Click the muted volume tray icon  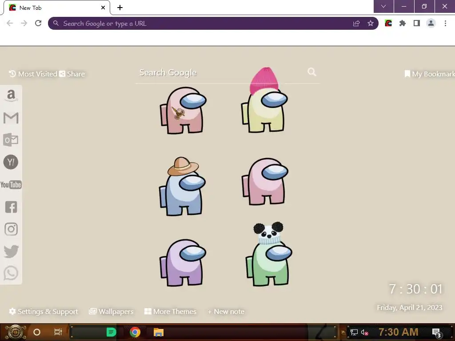tap(365, 333)
